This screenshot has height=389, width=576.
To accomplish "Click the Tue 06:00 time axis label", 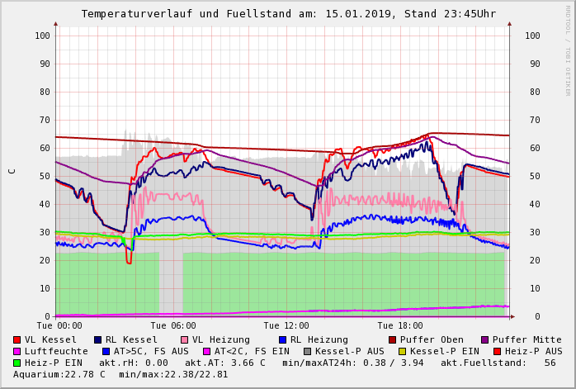I will (172, 326).
